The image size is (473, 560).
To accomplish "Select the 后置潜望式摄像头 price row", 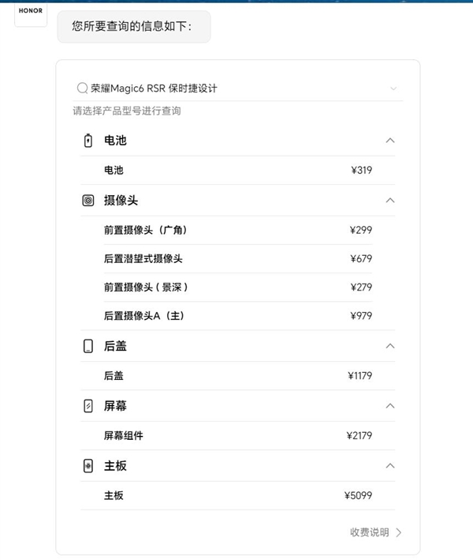I will (237, 258).
